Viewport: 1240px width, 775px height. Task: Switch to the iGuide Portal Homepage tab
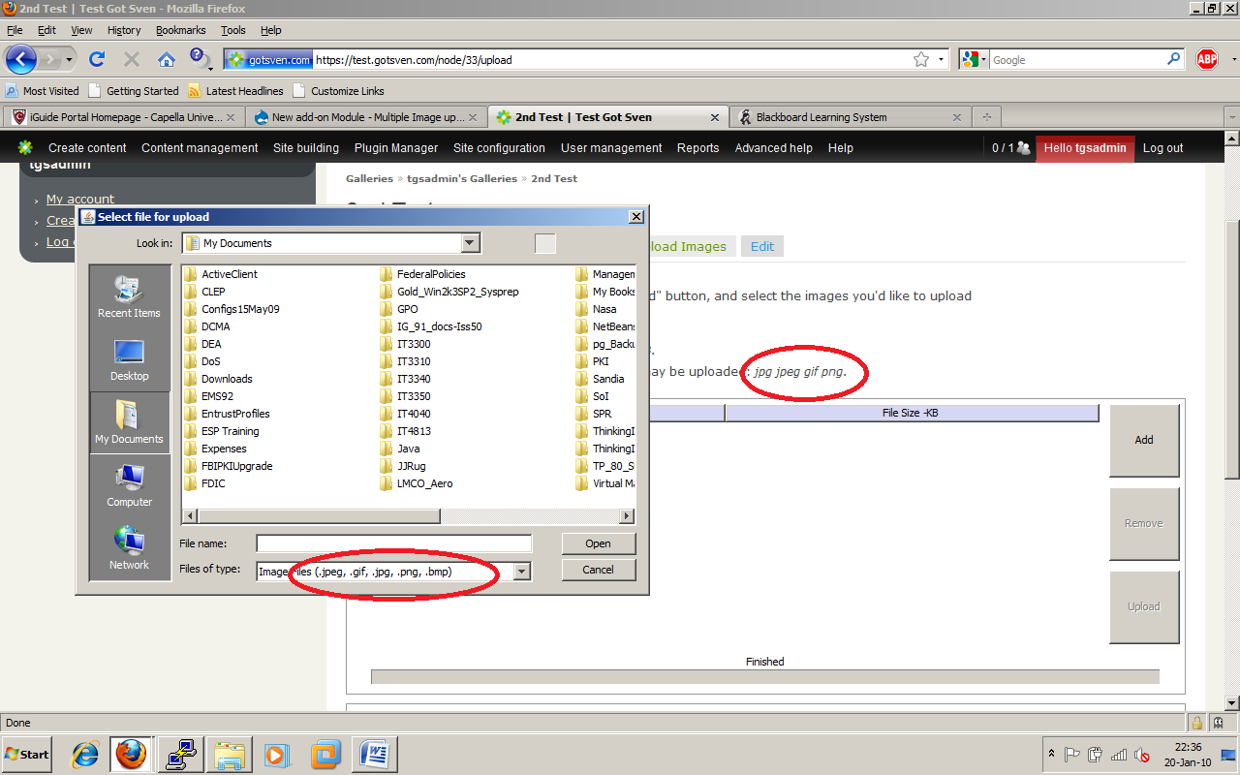pos(124,117)
